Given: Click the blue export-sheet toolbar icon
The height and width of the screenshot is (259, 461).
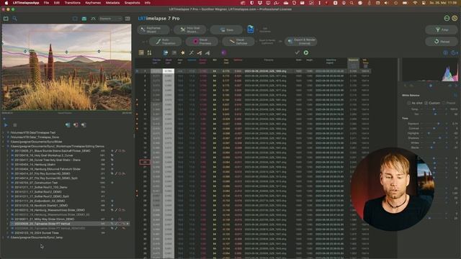Looking at the screenshot, I should [x=166, y=53].
